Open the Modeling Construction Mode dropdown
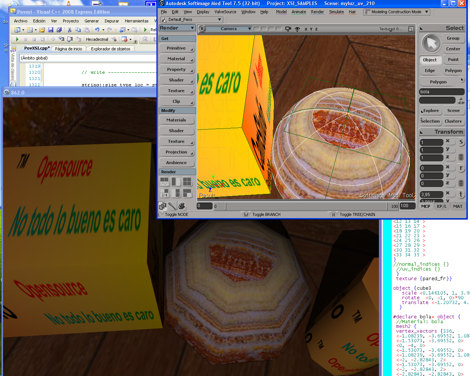 click(x=397, y=12)
